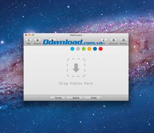Select the light blue color dot

(x=72, y=49)
